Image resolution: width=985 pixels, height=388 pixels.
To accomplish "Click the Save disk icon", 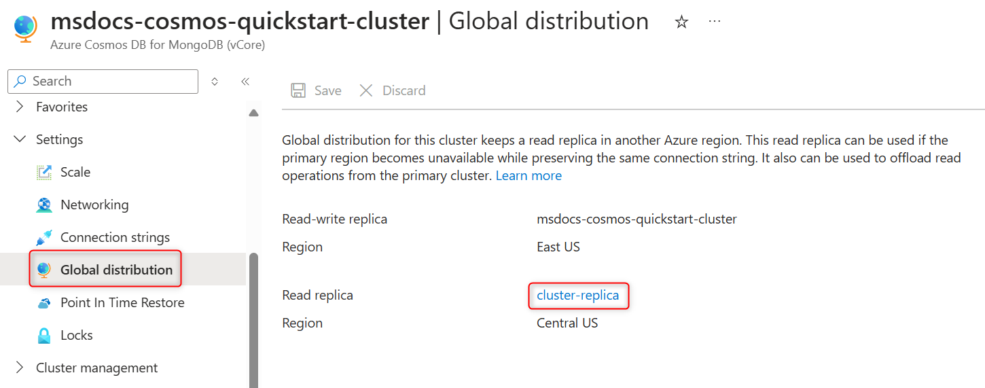I will (x=298, y=90).
